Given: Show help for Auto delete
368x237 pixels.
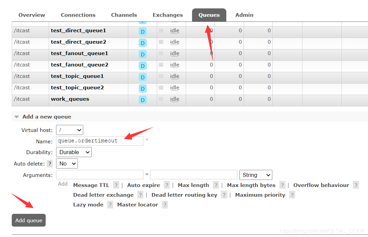Looking at the screenshot, I should [x=50, y=163].
